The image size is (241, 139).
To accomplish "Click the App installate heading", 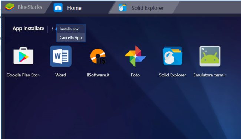I will [x=29, y=29].
